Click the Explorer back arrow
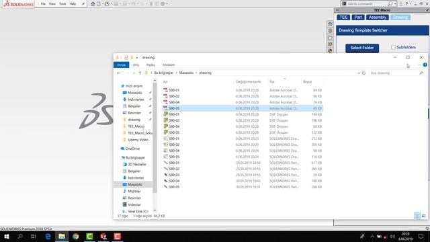Image resolution: width=430 pixels, height=242 pixels. pyautogui.click(x=119, y=73)
